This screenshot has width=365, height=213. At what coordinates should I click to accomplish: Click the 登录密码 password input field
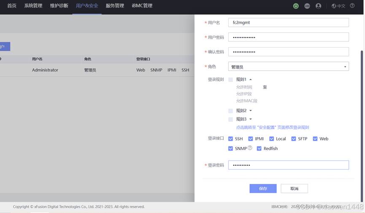click(x=288, y=165)
